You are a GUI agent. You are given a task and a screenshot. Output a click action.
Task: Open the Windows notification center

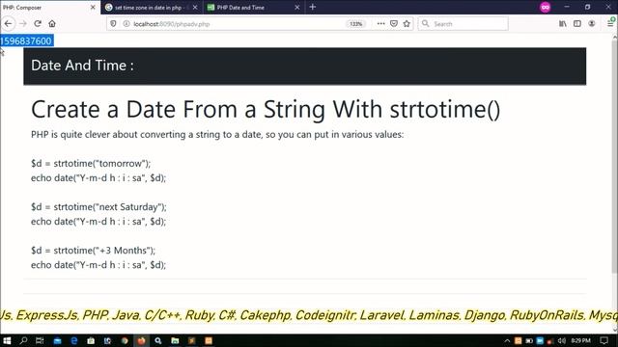pyautogui.click(x=604, y=340)
